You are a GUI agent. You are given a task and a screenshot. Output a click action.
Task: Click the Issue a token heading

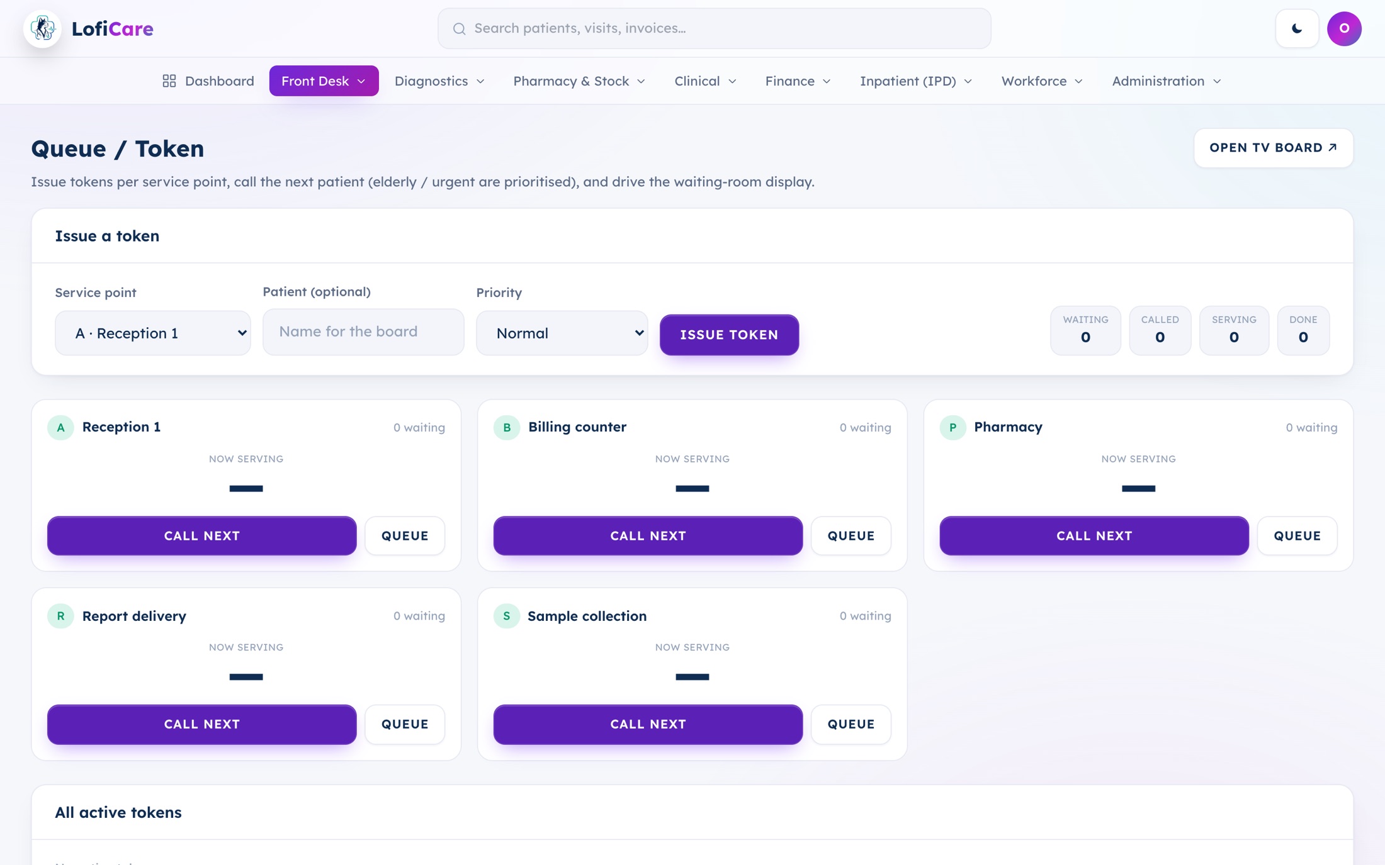tap(107, 236)
